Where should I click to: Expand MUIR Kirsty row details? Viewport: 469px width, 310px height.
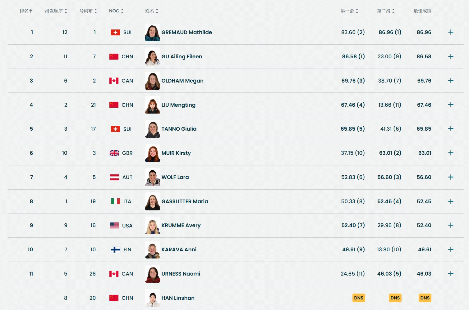point(451,153)
